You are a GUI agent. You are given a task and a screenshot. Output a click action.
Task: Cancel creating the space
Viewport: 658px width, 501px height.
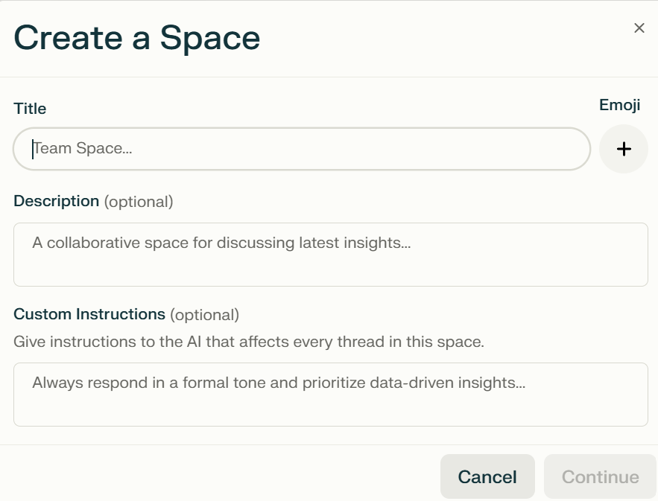tap(487, 476)
